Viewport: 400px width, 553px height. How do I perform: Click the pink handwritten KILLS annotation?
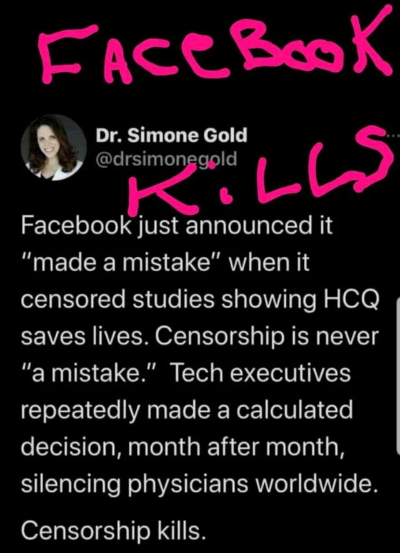[261, 173]
